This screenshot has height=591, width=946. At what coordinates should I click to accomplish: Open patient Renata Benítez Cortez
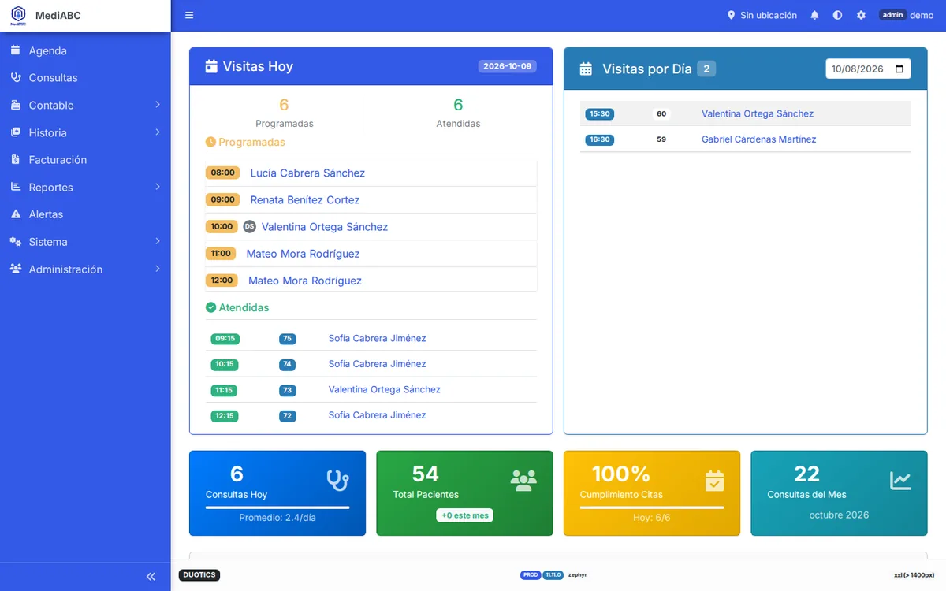305,200
